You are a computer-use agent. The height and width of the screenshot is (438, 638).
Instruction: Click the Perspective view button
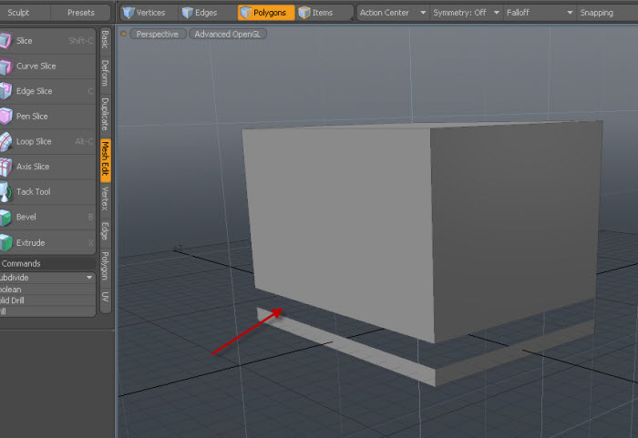click(x=158, y=34)
